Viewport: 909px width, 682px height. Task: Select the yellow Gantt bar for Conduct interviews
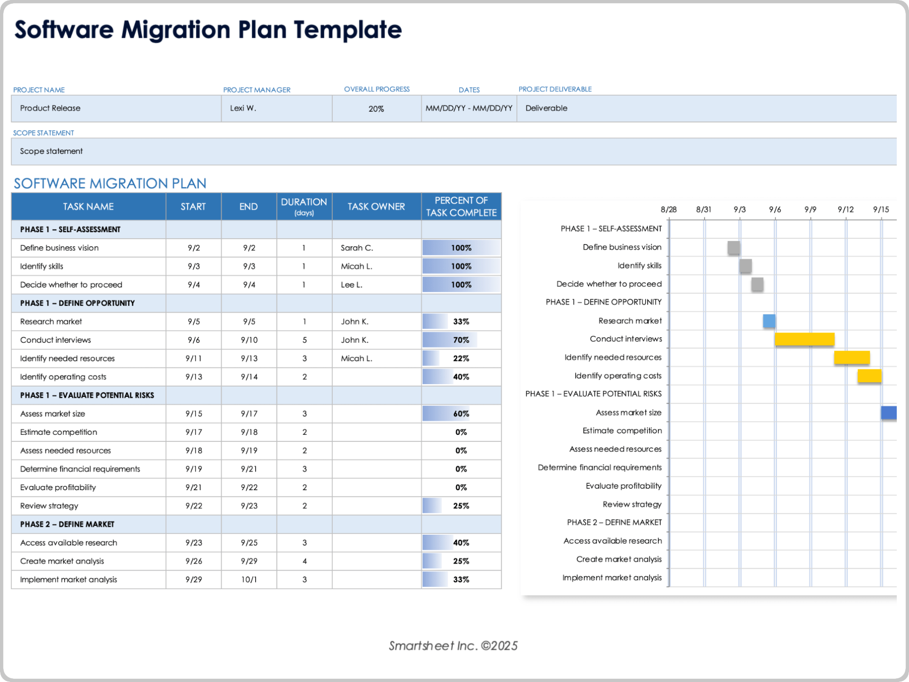point(804,339)
